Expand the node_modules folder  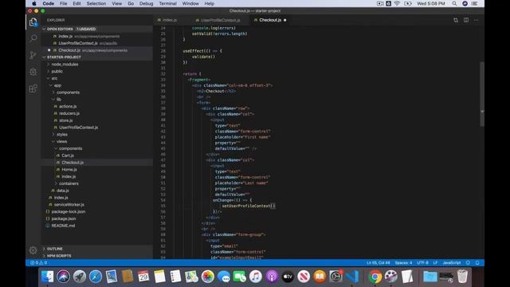tap(96, 65)
